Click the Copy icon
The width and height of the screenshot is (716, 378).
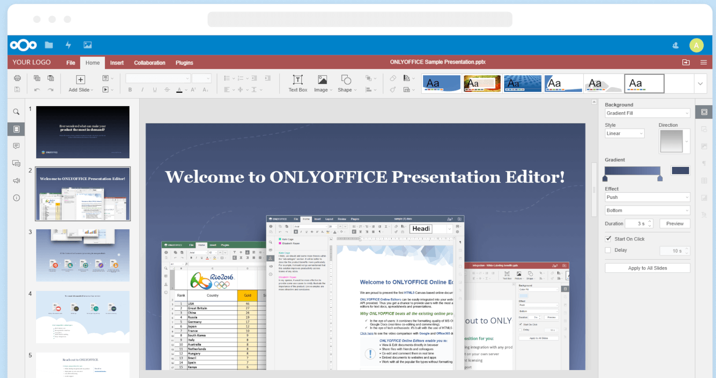[37, 78]
